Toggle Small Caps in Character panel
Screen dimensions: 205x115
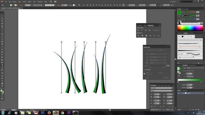(155, 106)
